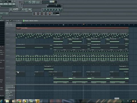This screenshot has width=137, height=103.
Task: Select Crash in the pattern picker list
Action: click(x=7, y=97)
